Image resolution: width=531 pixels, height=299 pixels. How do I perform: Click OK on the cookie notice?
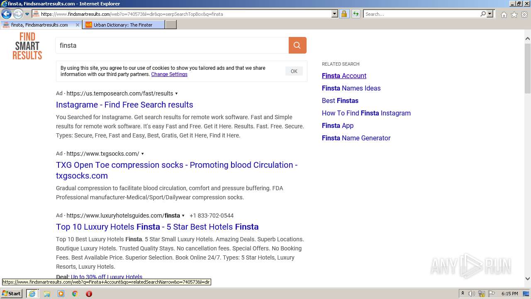point(294,71)
